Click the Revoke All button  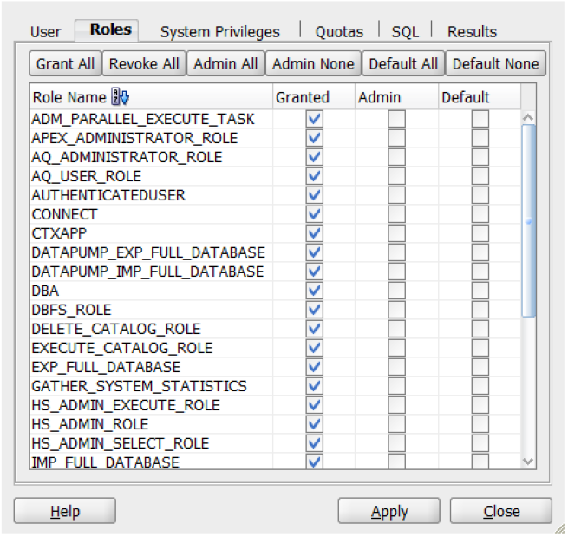(144, 64)
